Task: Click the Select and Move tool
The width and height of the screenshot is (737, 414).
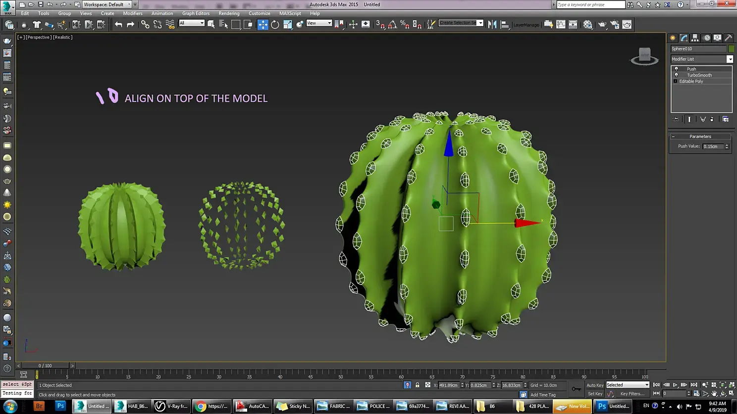Action: tap(263, 24)
